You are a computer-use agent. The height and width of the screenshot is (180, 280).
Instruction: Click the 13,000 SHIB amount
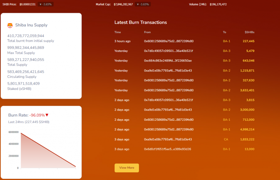[249, 149]
